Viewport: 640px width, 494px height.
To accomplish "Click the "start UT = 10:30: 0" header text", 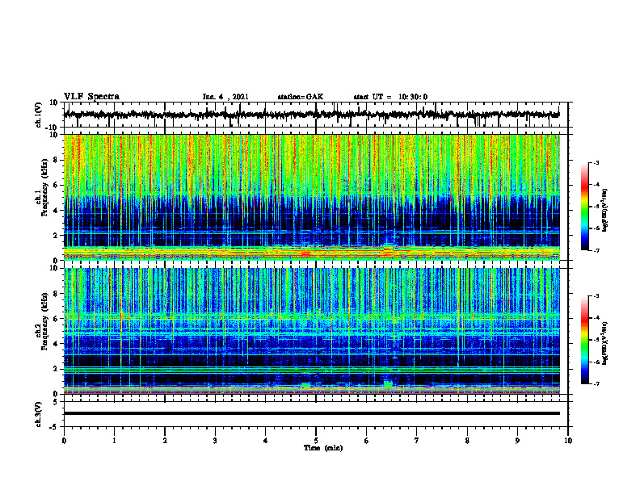I will point(390,97).
